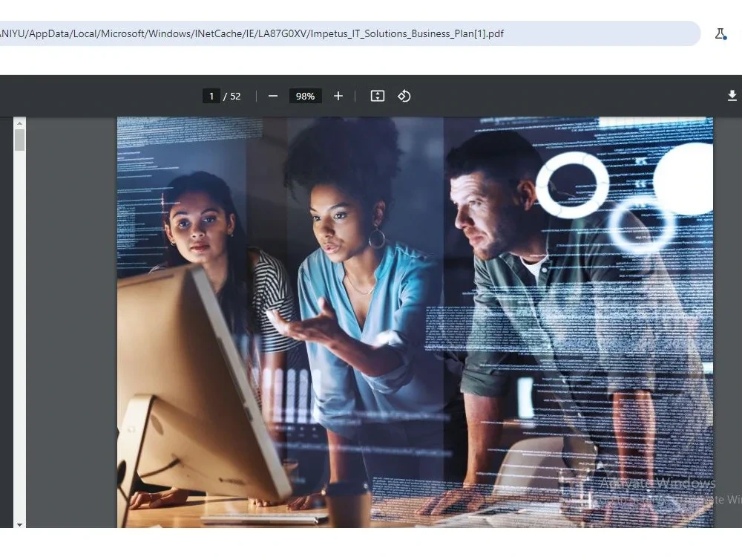Select the PDF file path address bar
The width and height of the screenshot is (742, 557).
coord(349,33)
